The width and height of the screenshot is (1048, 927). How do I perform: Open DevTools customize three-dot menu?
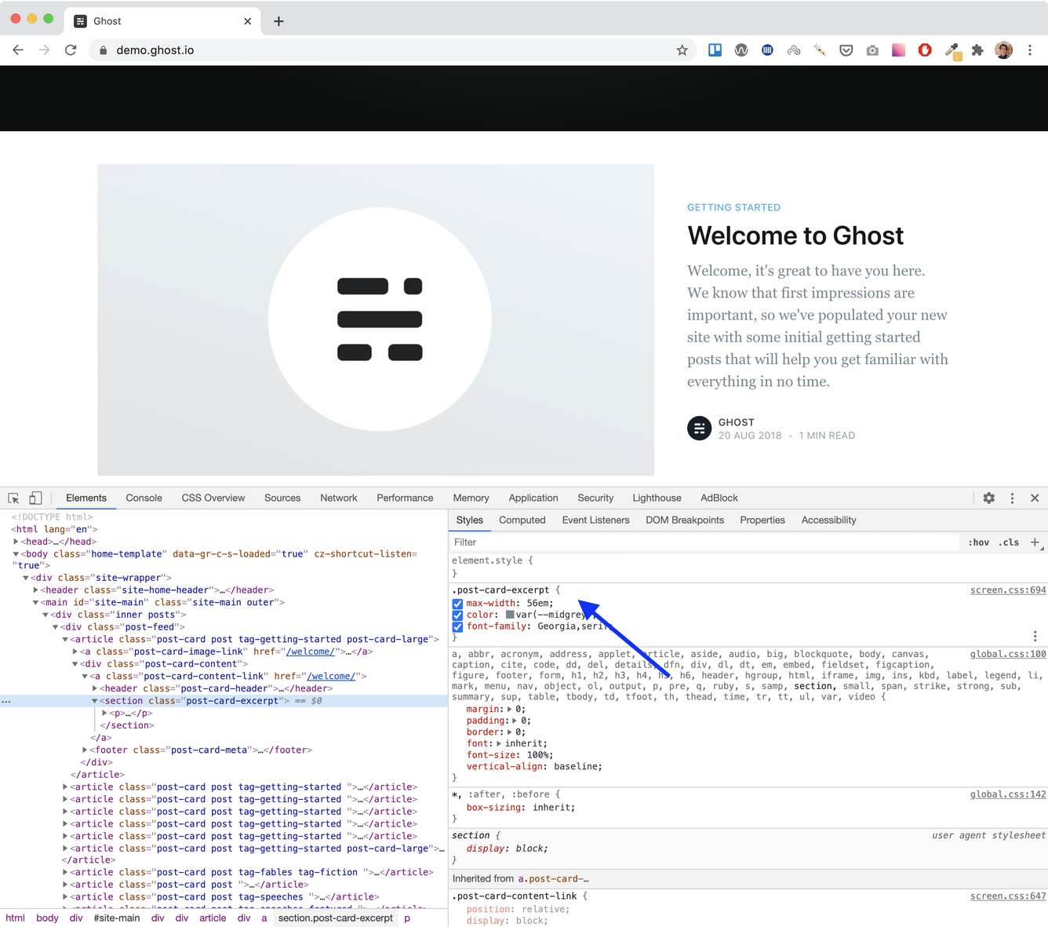coord(1012,498)
